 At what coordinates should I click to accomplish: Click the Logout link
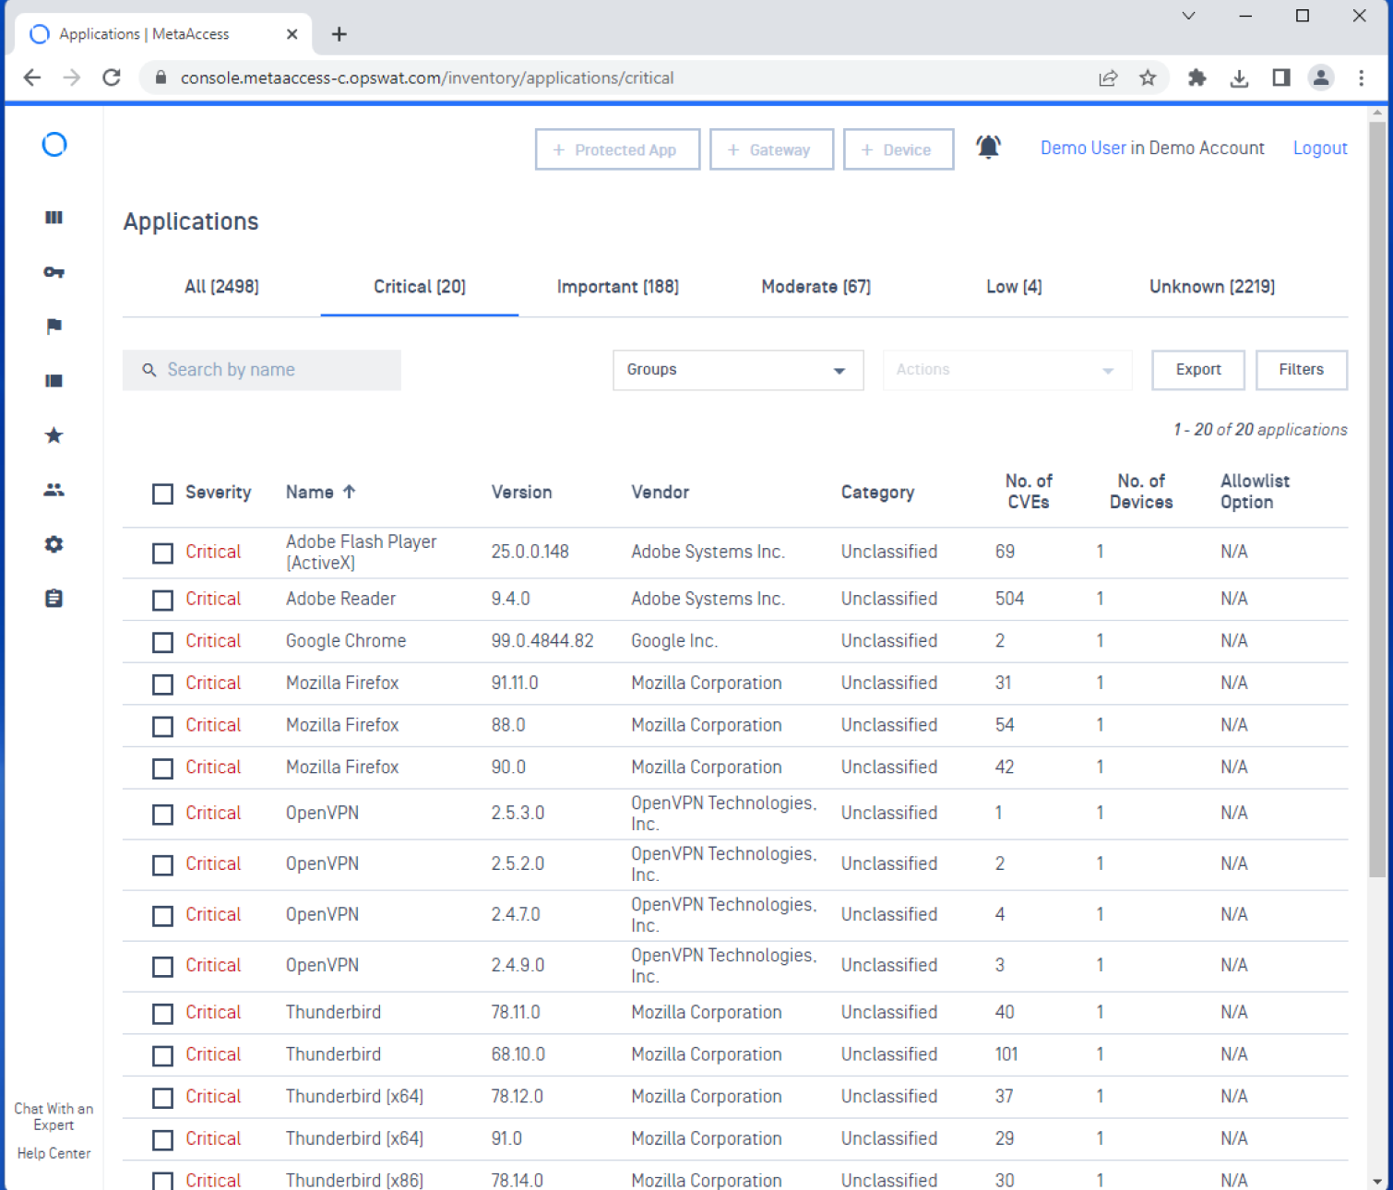click(x=1320, y=149)
